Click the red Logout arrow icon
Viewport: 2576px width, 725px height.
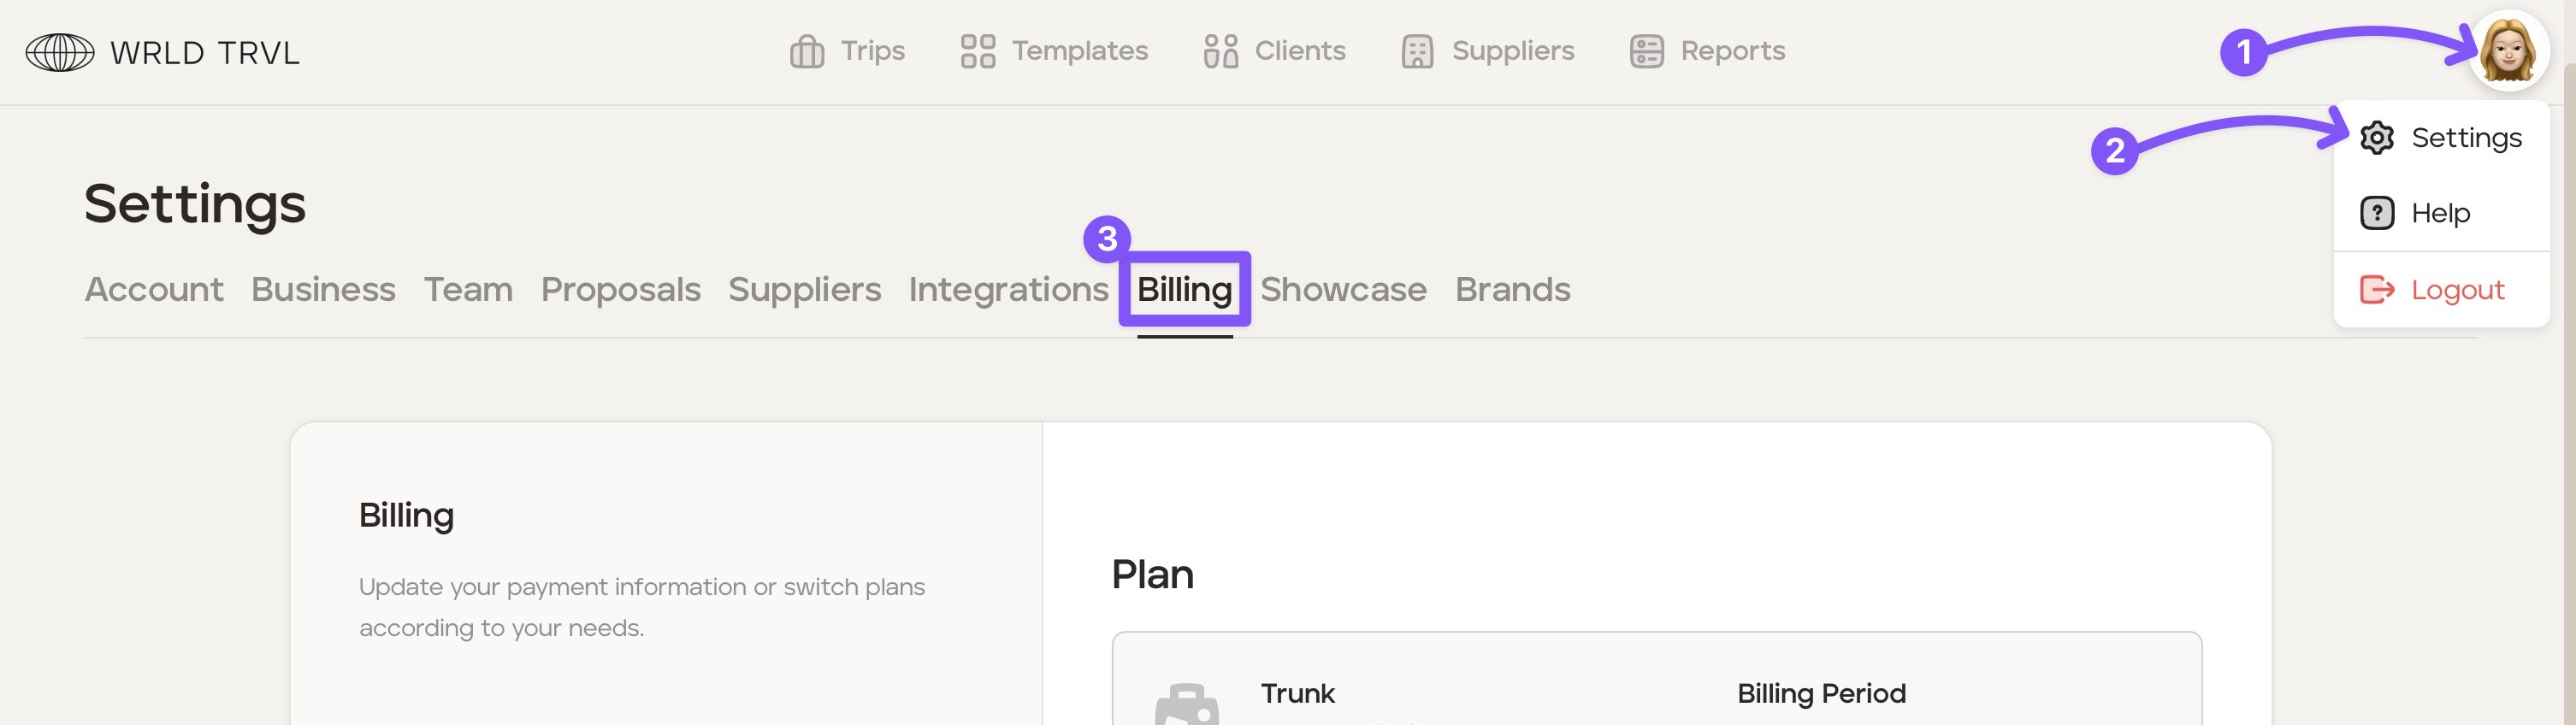coord(2377,290)
